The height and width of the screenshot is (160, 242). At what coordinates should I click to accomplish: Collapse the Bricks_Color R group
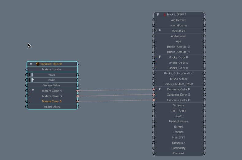159,57
